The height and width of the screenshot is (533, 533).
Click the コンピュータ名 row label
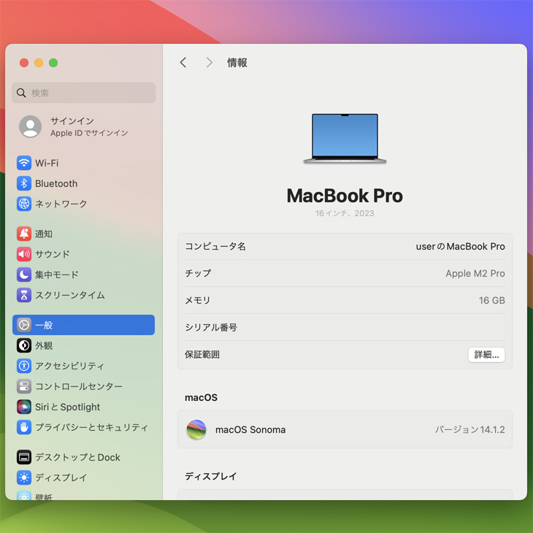coord(215,247)
